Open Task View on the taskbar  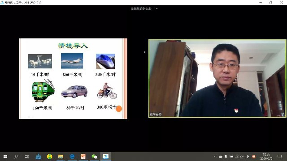pos(27,157)
